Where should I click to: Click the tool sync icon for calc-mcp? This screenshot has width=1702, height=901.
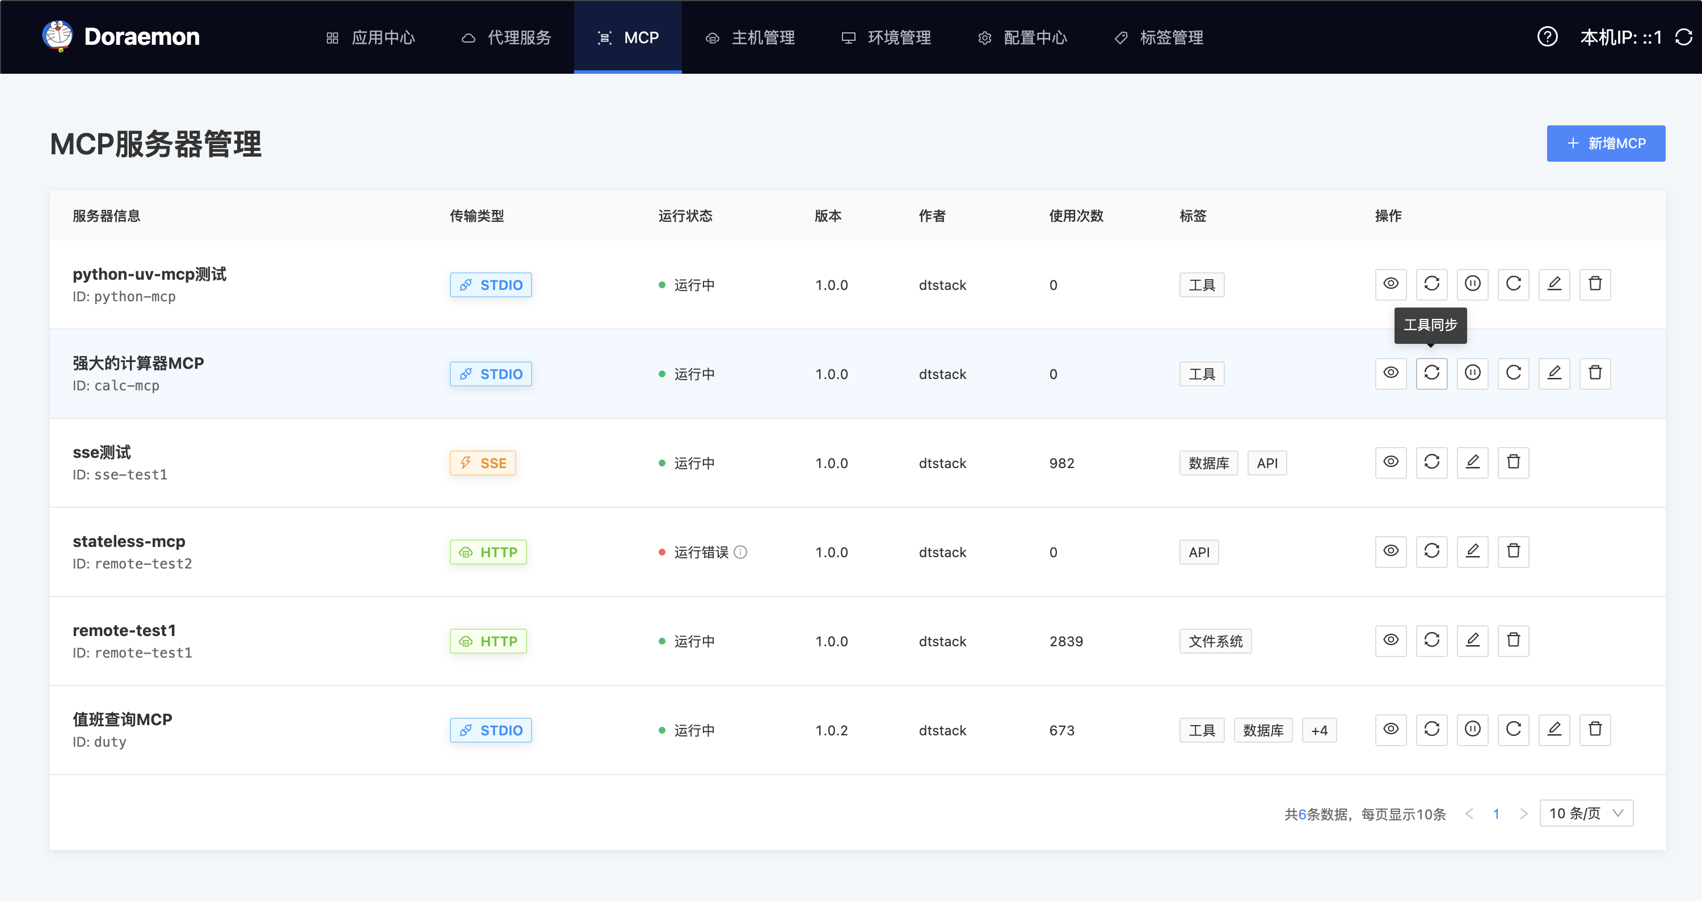[1431, 373]
